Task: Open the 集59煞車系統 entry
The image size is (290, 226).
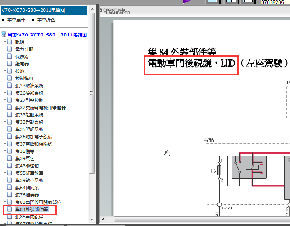Action: point(30,180)
